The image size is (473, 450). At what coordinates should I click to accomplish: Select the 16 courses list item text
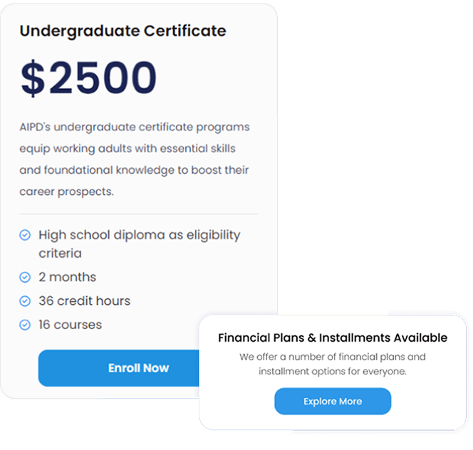coord(70,325)
